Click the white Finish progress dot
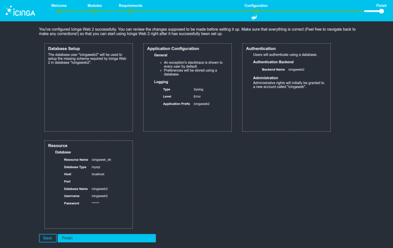The height and width of the screenshot is (248, 393). coord(381,11)
